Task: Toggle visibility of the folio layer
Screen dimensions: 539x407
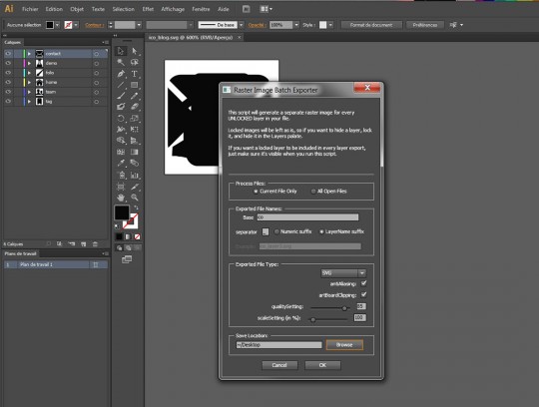Action: coord(8,73)
